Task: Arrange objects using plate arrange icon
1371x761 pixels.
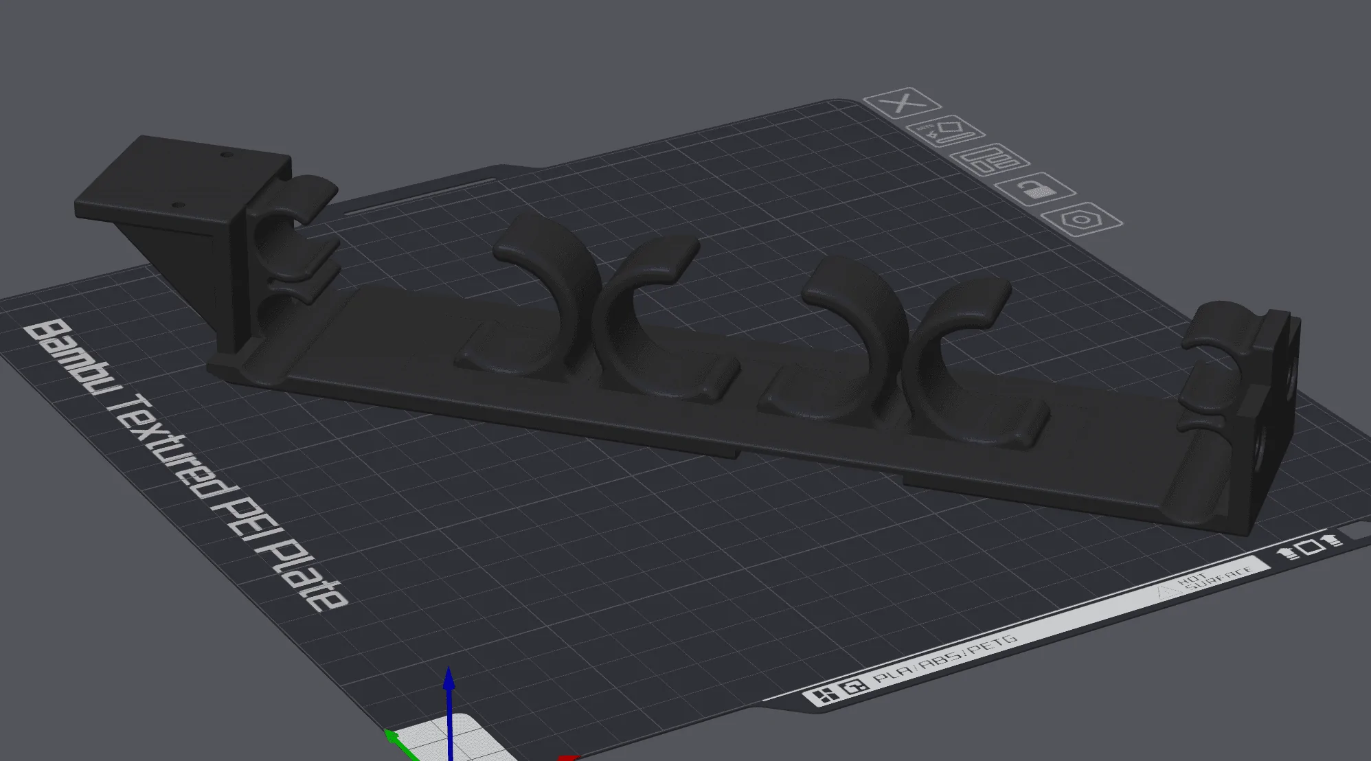Action: click(x=989, y=161)
